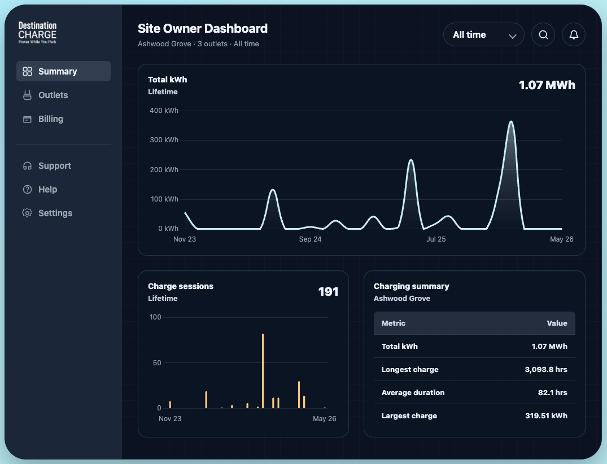Click the 300 kWh axis label

(164, 140)
